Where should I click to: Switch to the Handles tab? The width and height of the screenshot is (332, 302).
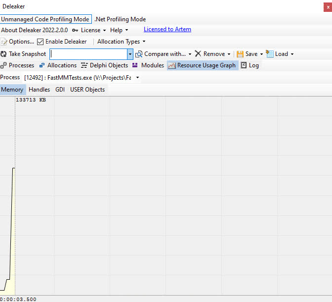[x=39, y=90]
